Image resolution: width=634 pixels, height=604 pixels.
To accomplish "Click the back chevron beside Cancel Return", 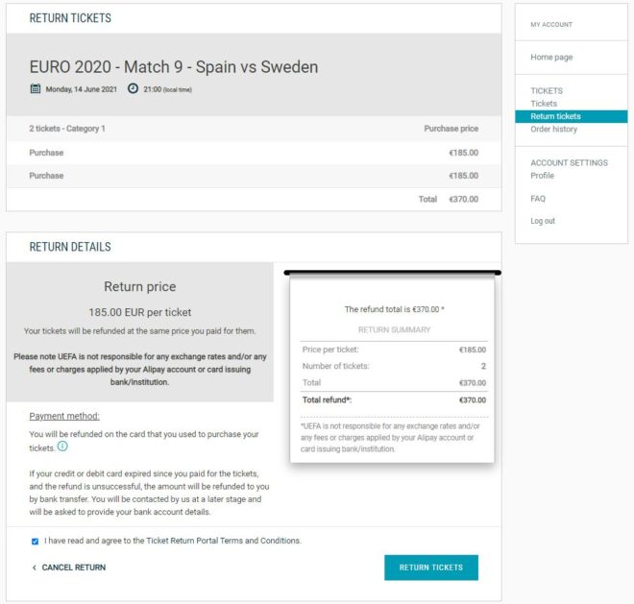I will click(x=34, y=568).
